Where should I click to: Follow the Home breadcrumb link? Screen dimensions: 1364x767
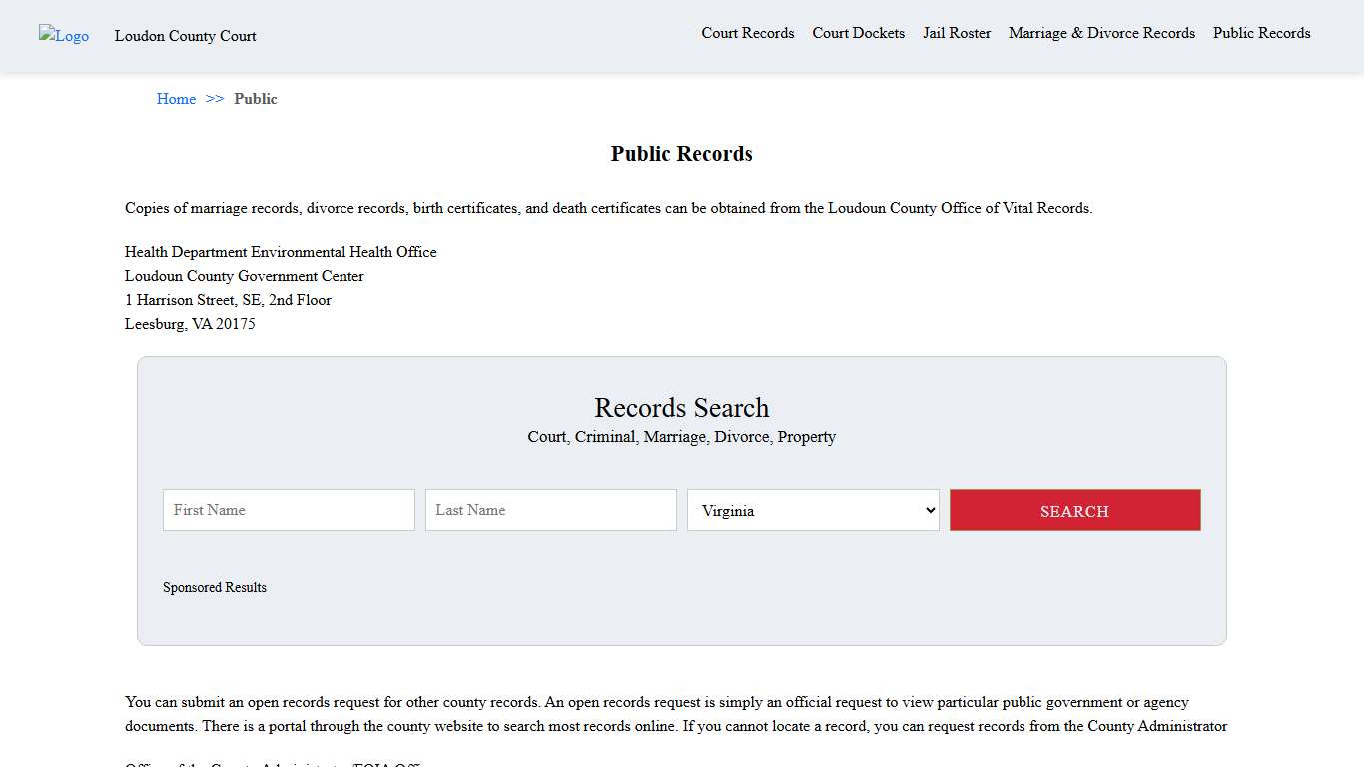coord(176,99)
